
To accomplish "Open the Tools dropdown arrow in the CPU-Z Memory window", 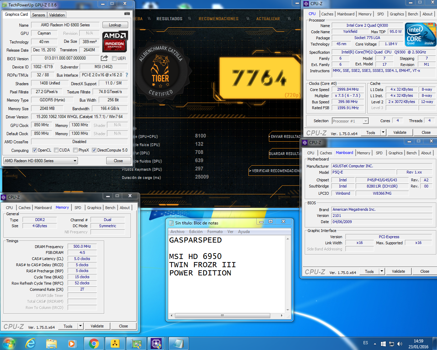I will 80,326.
